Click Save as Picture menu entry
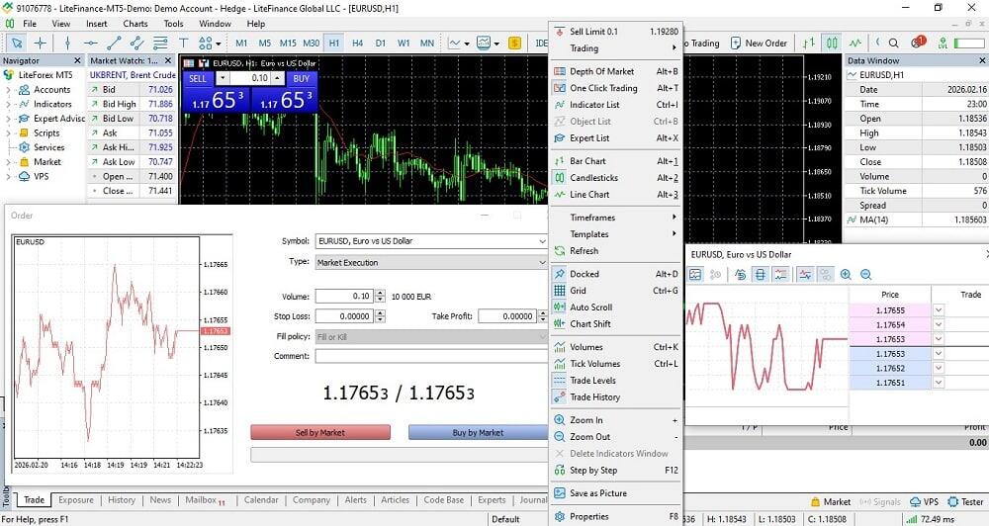Image resolution: width=989 pixels, height=526 pixels. click(x=616, y=493)
